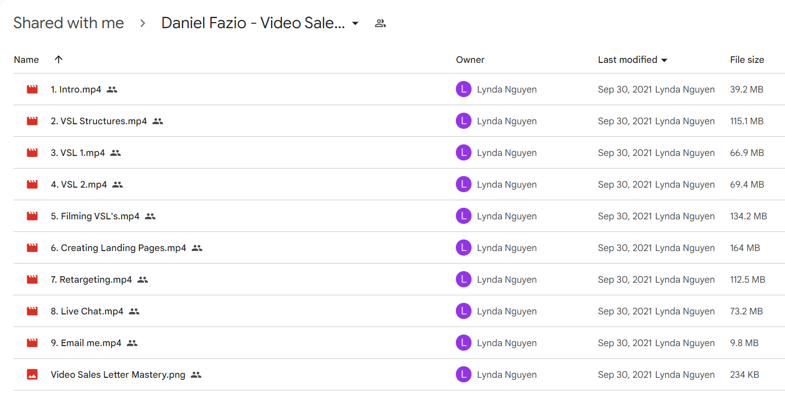Open the Last modified sort dropdown

pyautogui.click(x=633, y=59)
